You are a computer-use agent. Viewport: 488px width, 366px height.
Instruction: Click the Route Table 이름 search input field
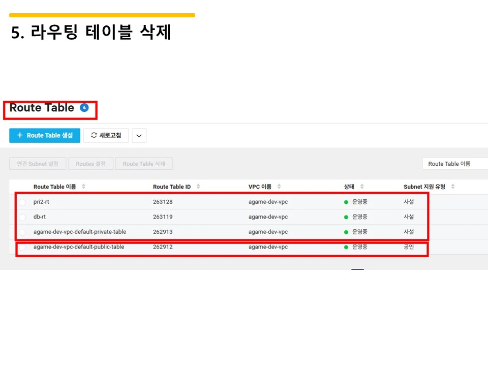point(455,163)
